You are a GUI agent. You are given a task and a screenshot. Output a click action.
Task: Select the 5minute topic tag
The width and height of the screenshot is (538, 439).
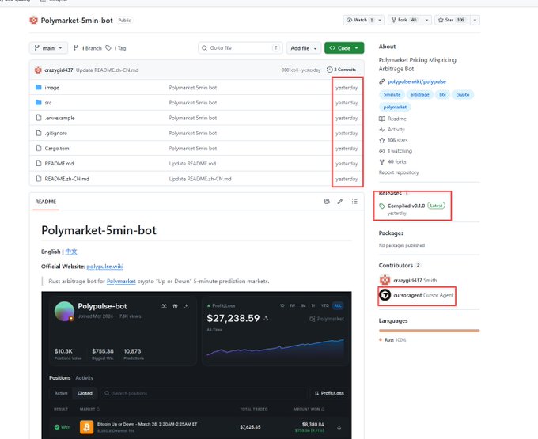[x=392, y=94]
